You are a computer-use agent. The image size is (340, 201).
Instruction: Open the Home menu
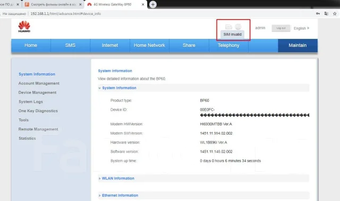(x=31, y=45)
